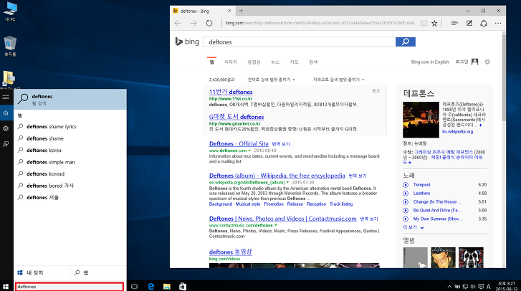Select Cortana home icon
This screenshot has height=291, width=521.
click(x=6, y=113)
